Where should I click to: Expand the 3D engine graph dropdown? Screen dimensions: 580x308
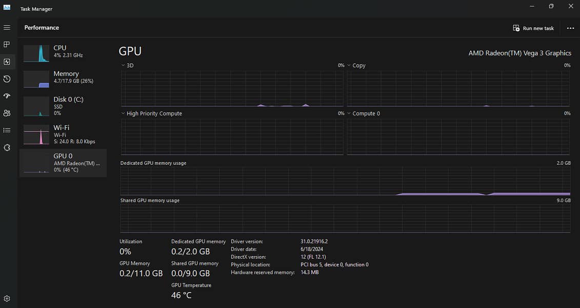[x=124, y=66]
